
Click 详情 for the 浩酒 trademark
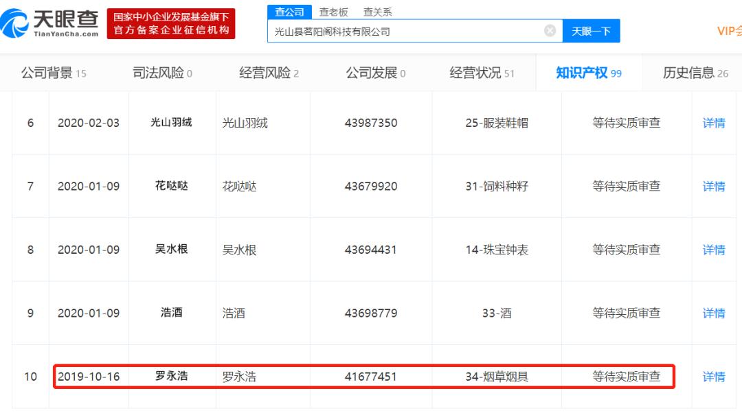coord(714,313)
